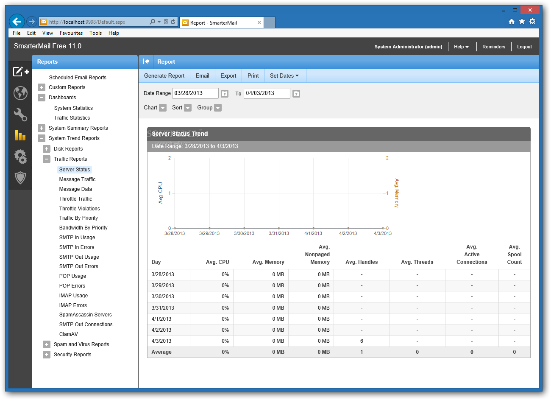Screen dimensions: 551x400
Task: Click the address bar search magnifier icon
Action: point(152,22)
